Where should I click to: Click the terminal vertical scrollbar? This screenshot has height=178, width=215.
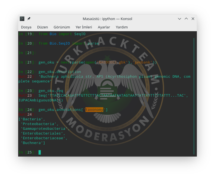pyautogui.click(x=194, y=96)
